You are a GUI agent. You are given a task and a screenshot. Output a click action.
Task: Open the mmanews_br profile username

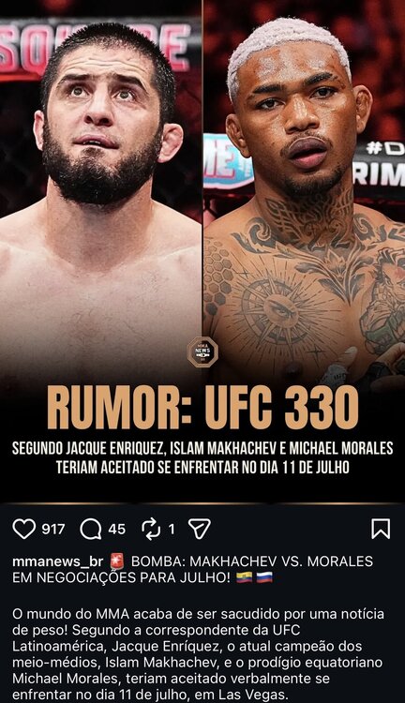point(58,561)
